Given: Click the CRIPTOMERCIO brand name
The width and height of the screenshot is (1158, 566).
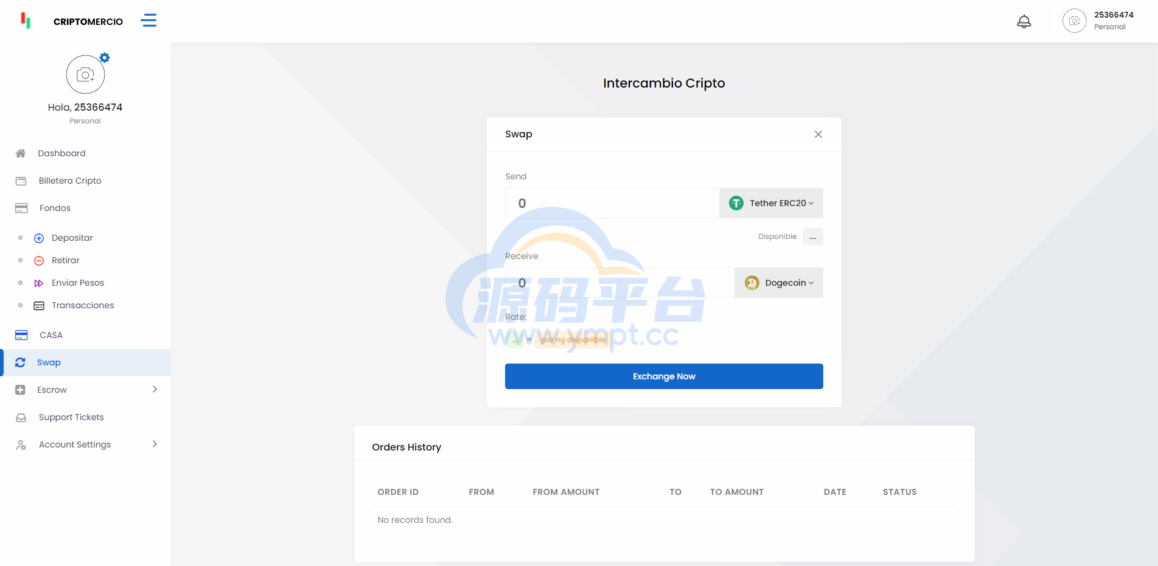Looking at the screenshot, I should point(88,21).
